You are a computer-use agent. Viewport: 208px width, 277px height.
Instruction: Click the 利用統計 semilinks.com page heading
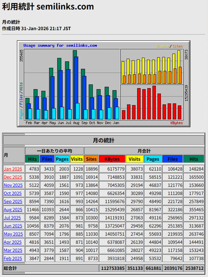[48, 6]
